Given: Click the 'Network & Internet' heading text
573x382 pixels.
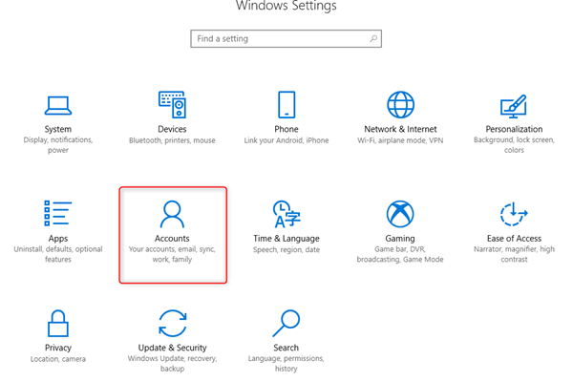Looking at the screenshot, I should pos(400,129).
